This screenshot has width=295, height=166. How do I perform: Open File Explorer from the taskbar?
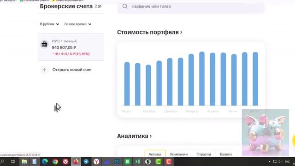point(24,161)
